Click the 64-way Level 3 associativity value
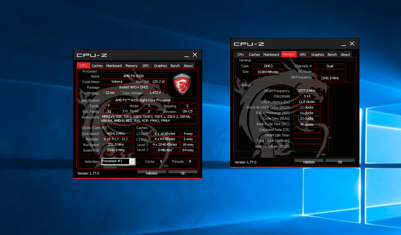The image size is (401, 235). point(188,150)
